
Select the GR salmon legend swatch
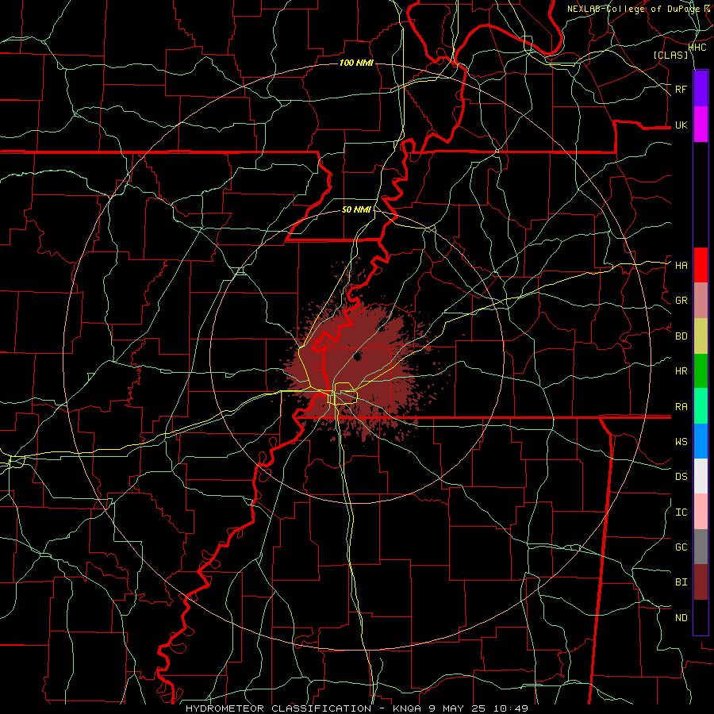pos(701,301)
